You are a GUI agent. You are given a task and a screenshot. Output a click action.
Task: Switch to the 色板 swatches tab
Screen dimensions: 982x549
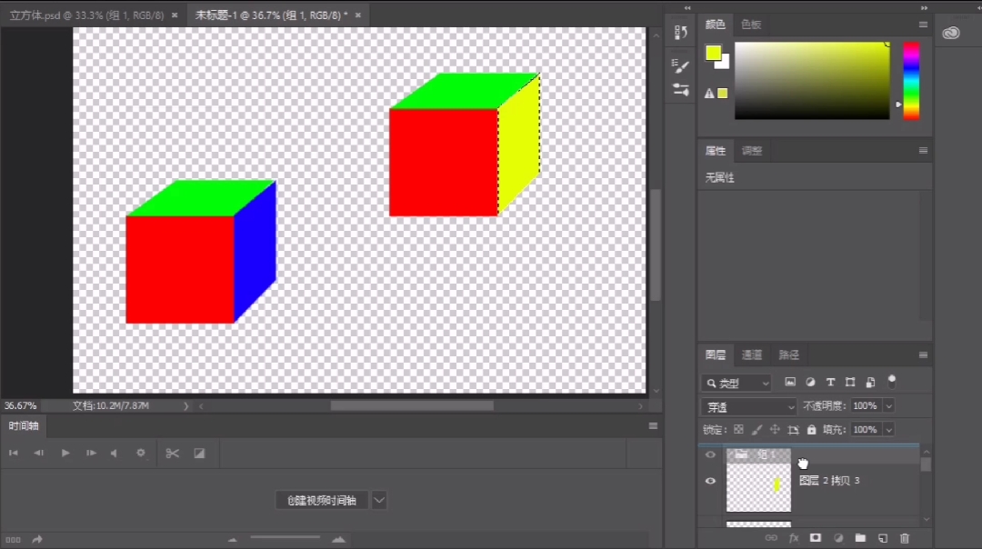[751, 25]
